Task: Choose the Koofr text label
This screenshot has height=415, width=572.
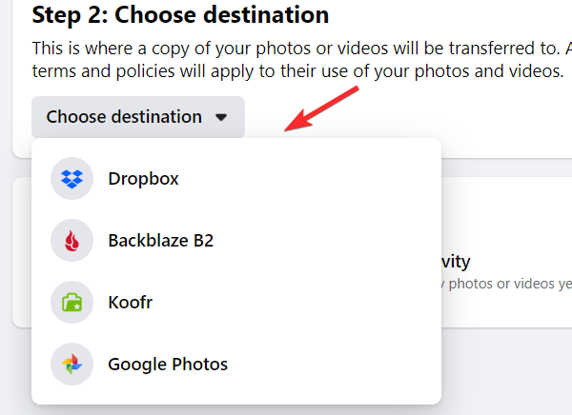Action: pyautogui.click(x=130, y=303)
